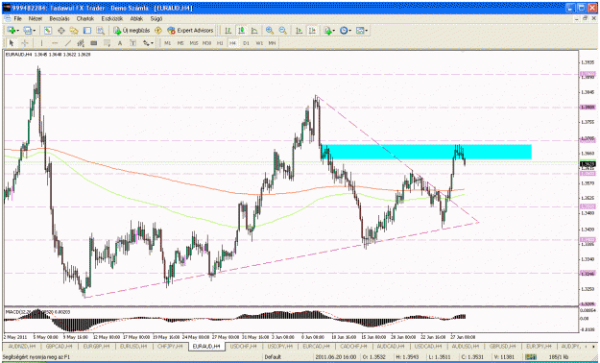Switch to MN monthly timeframe
The height and width of the screenshot is (363, 600).
272,43
